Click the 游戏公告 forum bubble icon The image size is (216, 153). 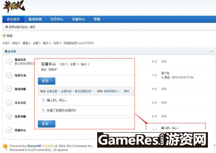pyautogui.click(x=9, y=62)
